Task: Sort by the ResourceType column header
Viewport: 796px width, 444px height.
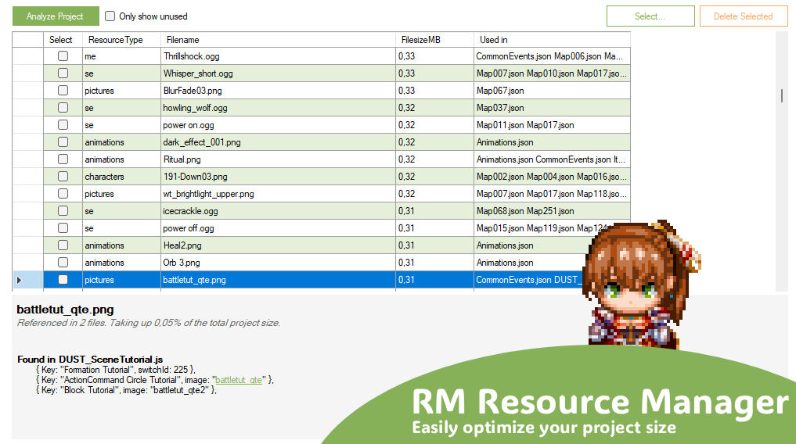Action: pyautogui.click(x=121, y=40)
